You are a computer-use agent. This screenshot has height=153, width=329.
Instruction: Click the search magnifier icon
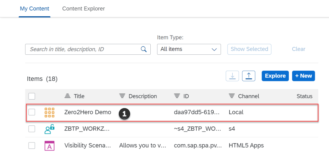point(144,49)
